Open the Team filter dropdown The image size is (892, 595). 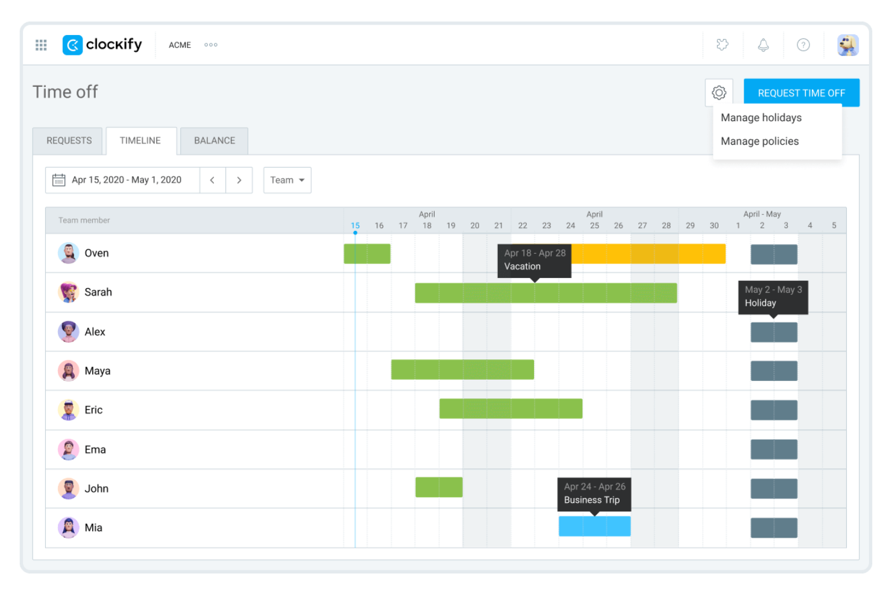[x=287, y=180]
